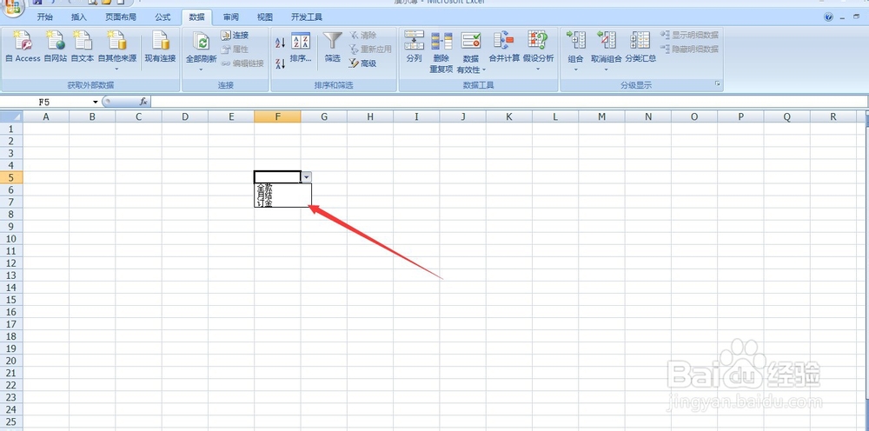
Task: Select row 25 header
Action: (x=11, y=421)
